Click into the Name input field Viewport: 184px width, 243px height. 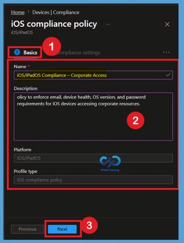93,75
